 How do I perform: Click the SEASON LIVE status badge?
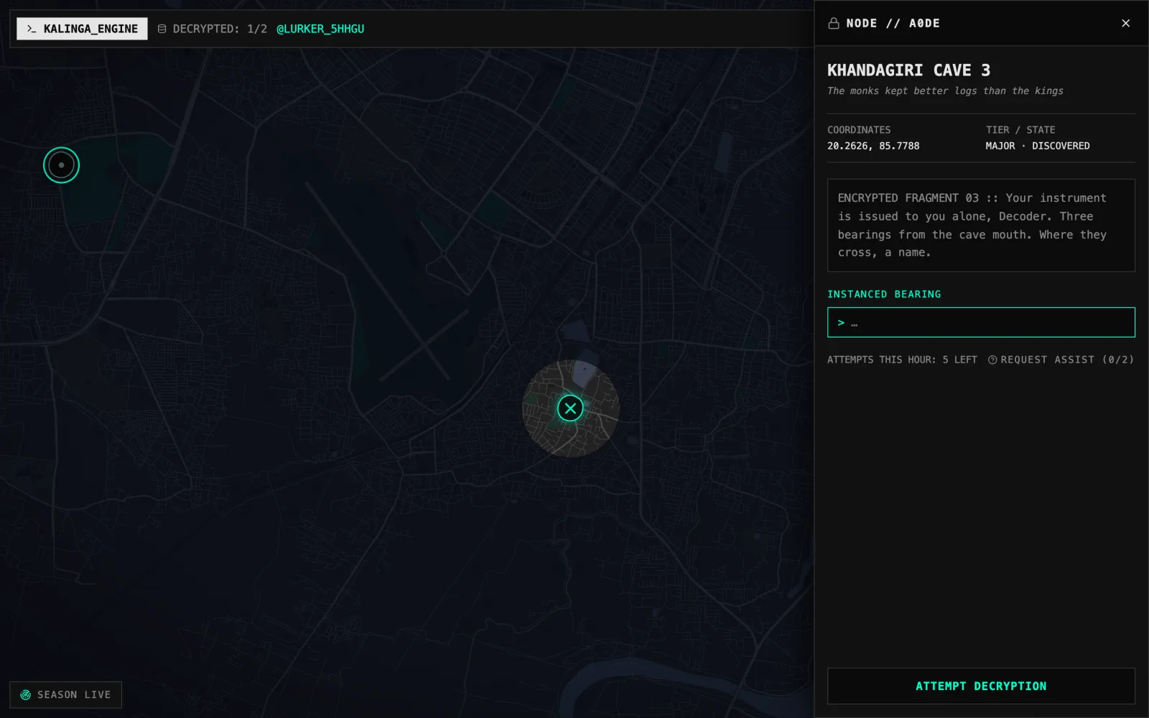coord(65,695)
